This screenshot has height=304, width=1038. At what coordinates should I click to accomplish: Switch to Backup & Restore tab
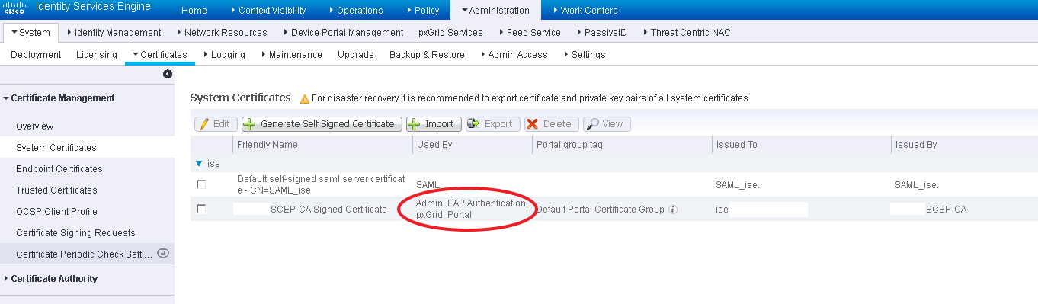[x=427, y=55]
